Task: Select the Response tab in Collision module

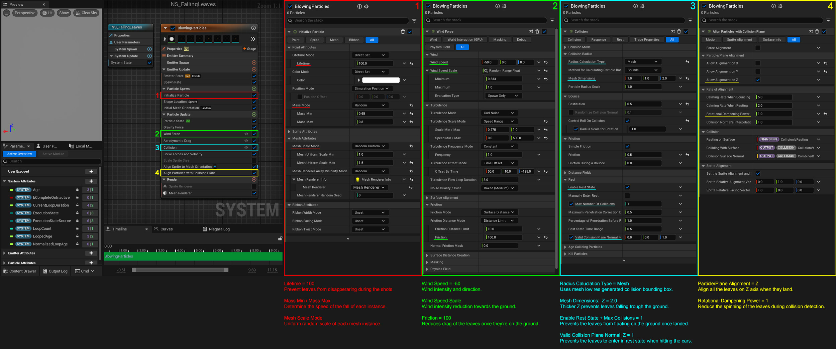Action: (x=598, y=40)
